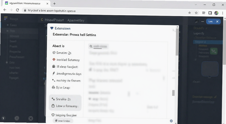This screenshot has height=124, width=226.
Task: Click the Extensionn heart icon
Action: click(x=52, y=28)
